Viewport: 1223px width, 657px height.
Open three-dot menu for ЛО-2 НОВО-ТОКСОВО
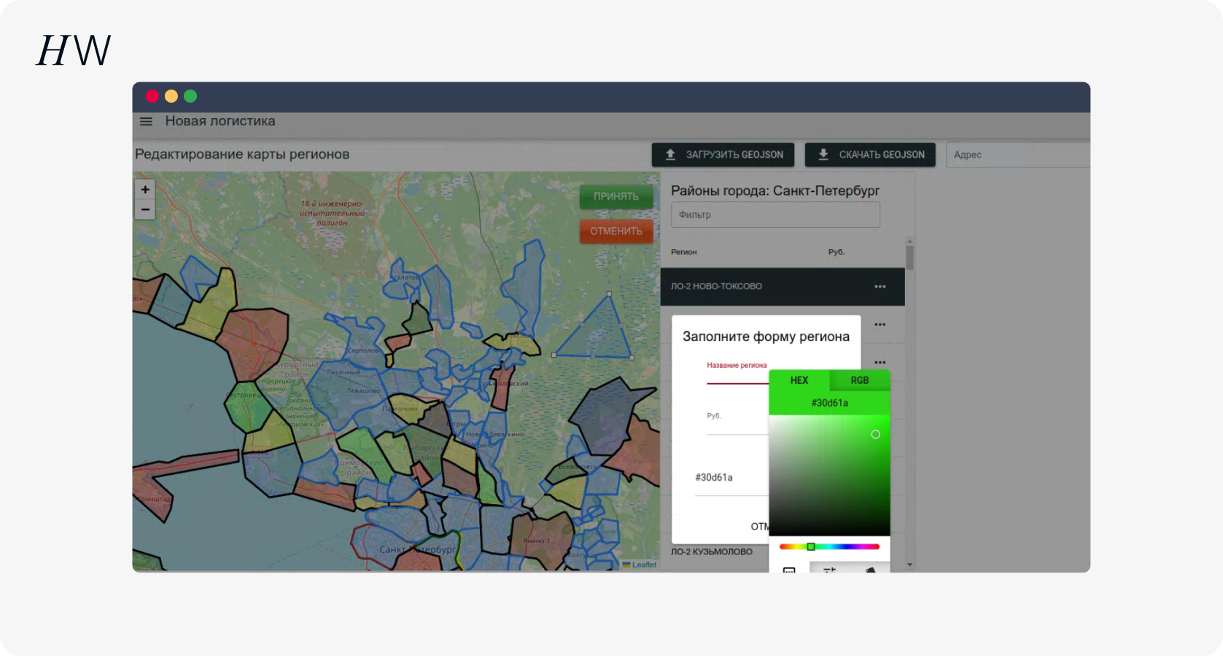coord(880,287)
